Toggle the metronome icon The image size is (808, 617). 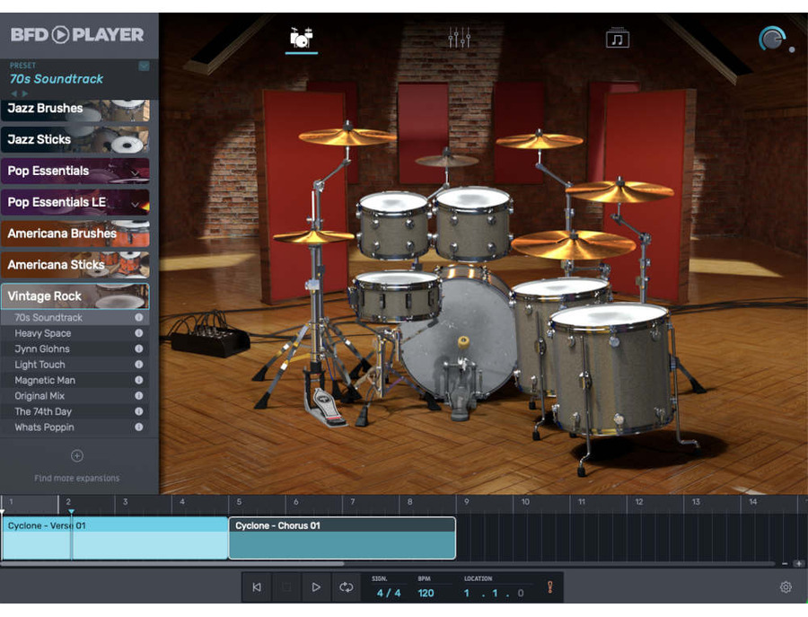(549, 587)
